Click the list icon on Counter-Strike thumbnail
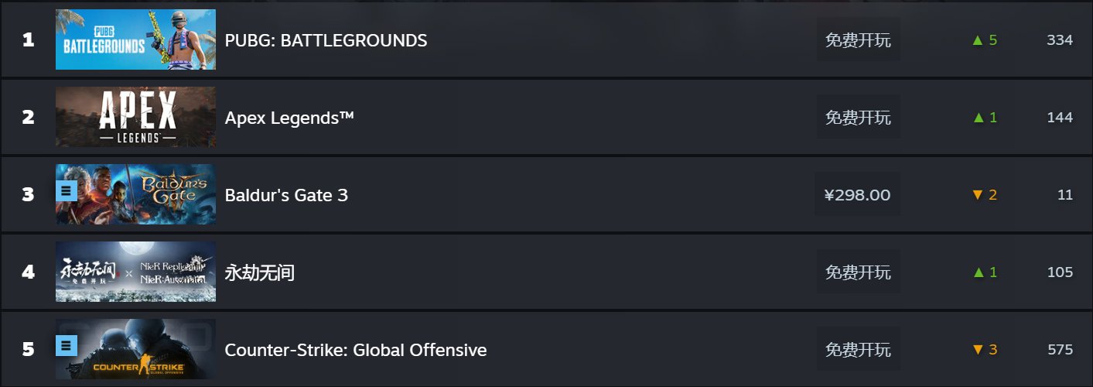 click(67, 344)
